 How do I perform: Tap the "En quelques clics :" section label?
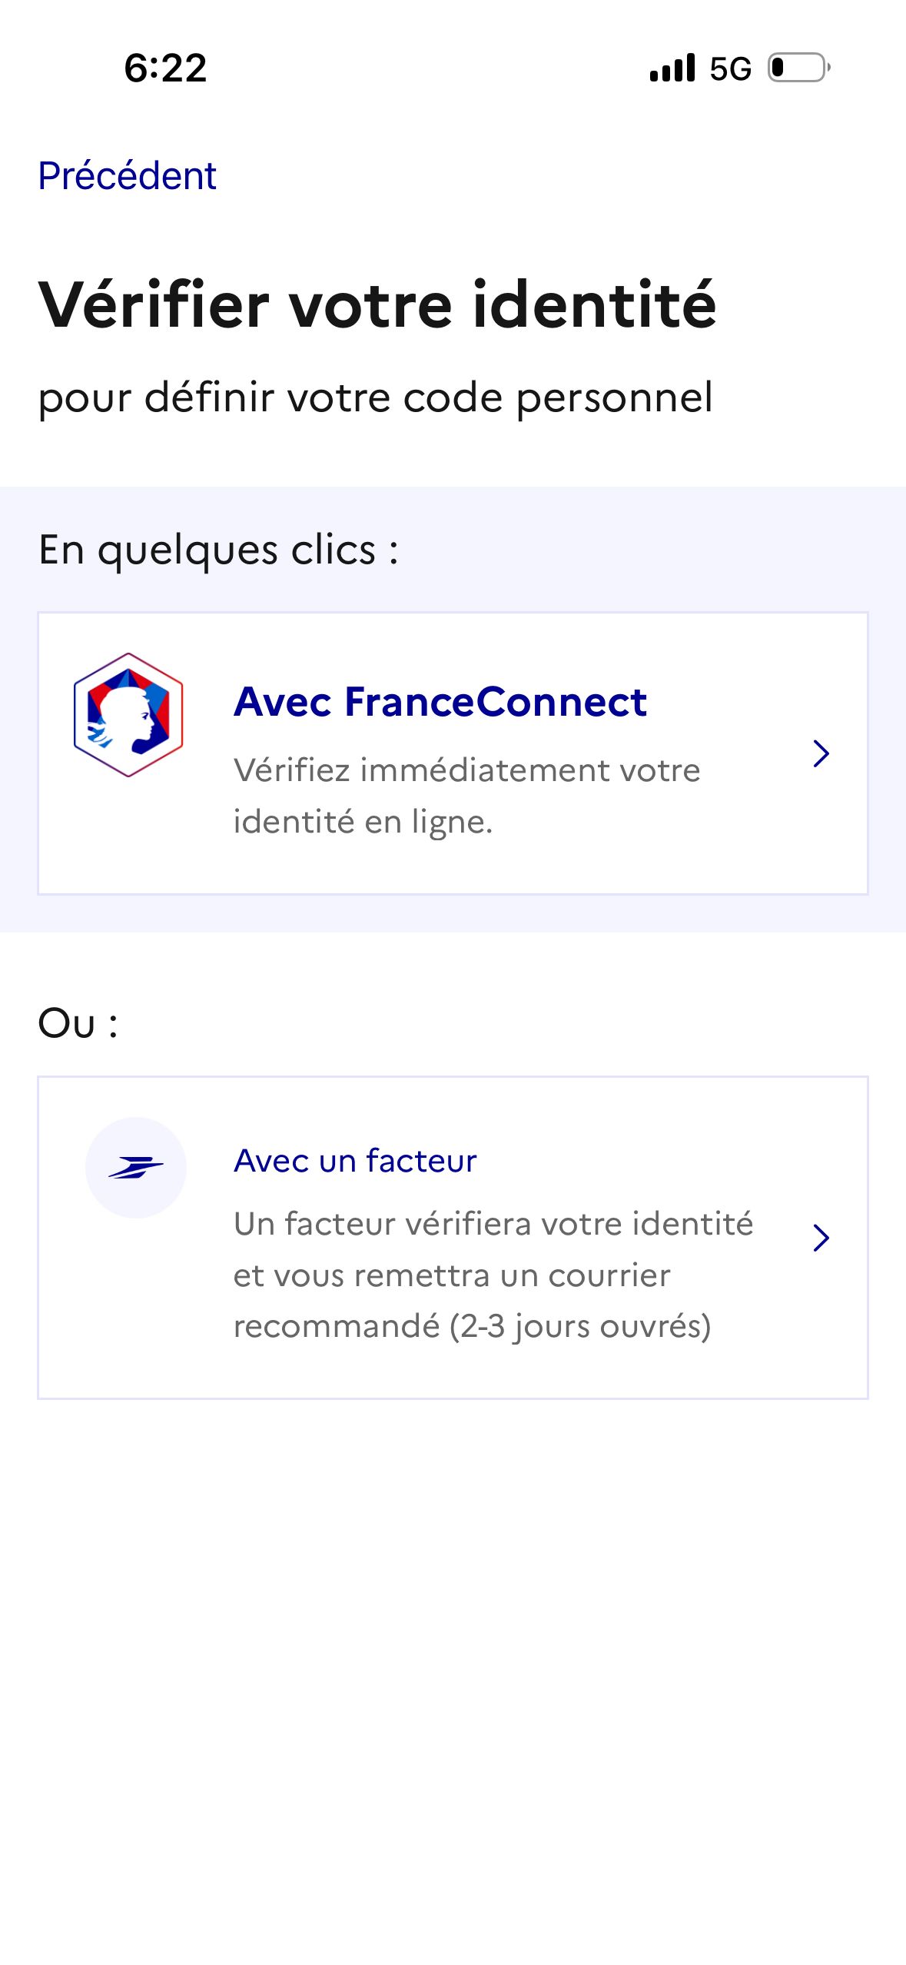click(x=219, y=550)
